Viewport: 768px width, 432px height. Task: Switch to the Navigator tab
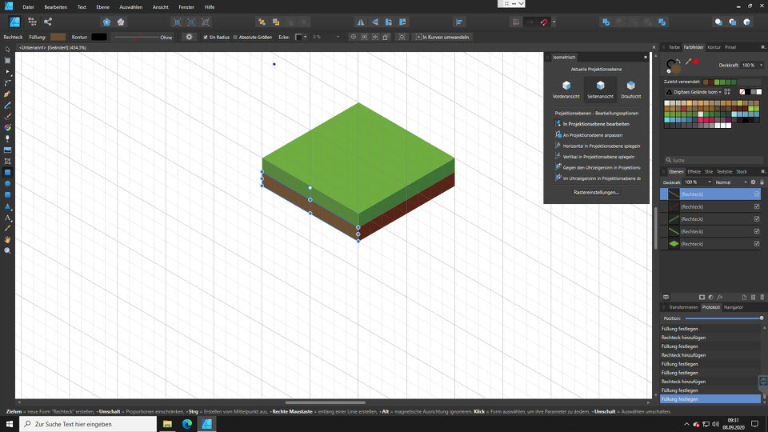[734, 307]
